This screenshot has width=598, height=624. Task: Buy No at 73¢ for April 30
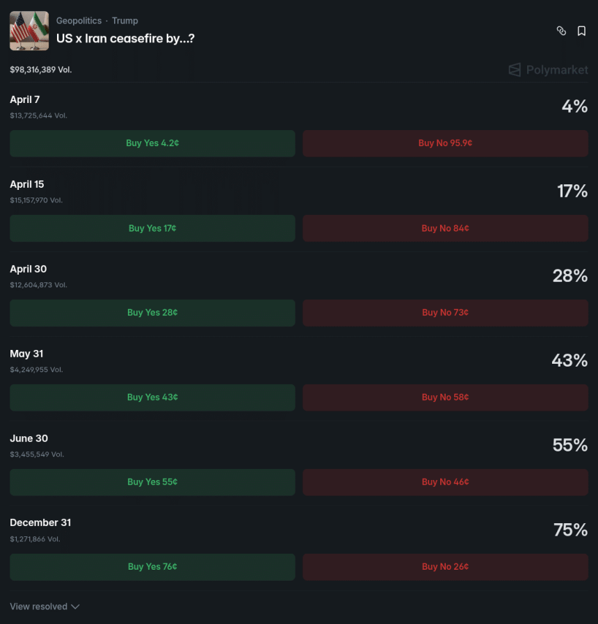coord(445,313)
